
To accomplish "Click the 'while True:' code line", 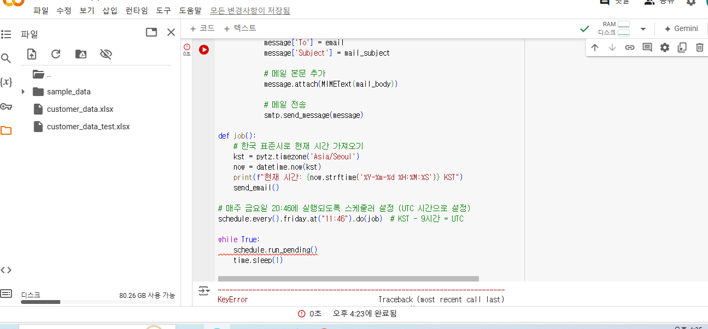I will click(x=238, y=240).
